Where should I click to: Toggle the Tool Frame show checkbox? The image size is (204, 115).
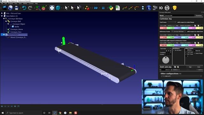point(186,52)
